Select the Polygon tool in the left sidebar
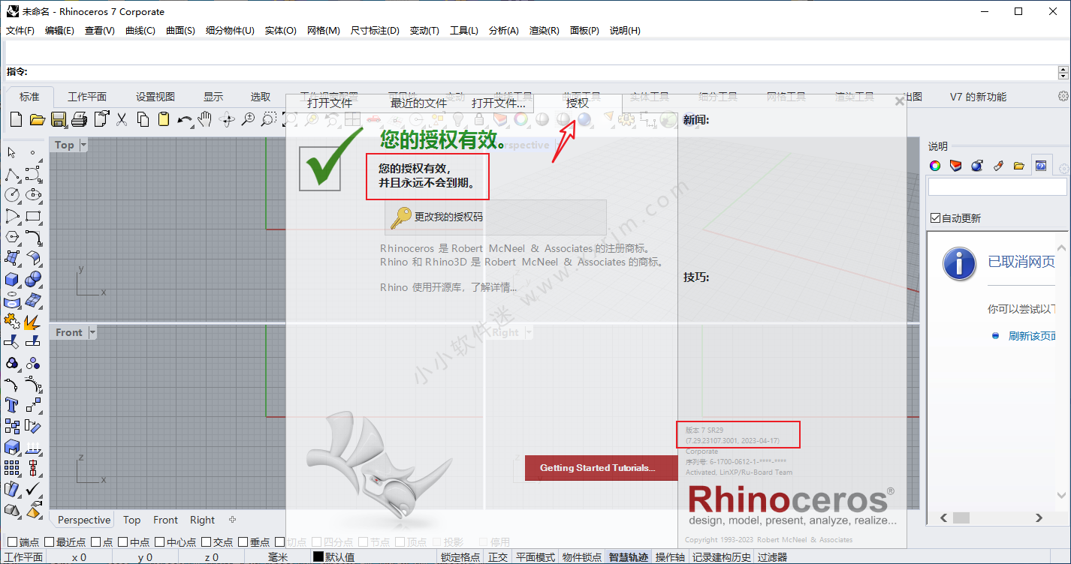The width and height of the screenshot is (1071, 564). [x=12, y=237]
